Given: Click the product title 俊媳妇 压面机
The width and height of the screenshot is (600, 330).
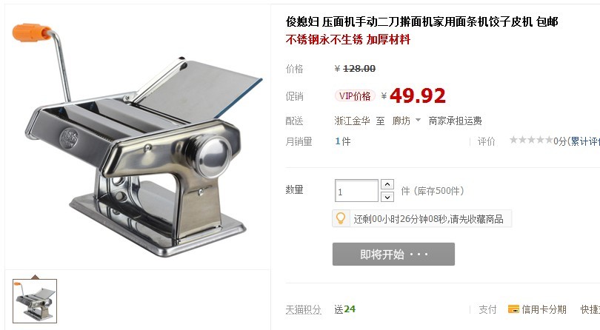Looking at the screenshot, I should pos(421,21).
